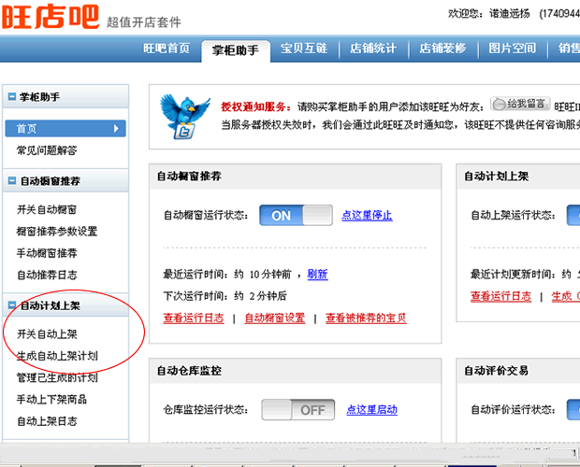
Task: Switch to the 宝贝互链 tab
Action: pos(304,49)
